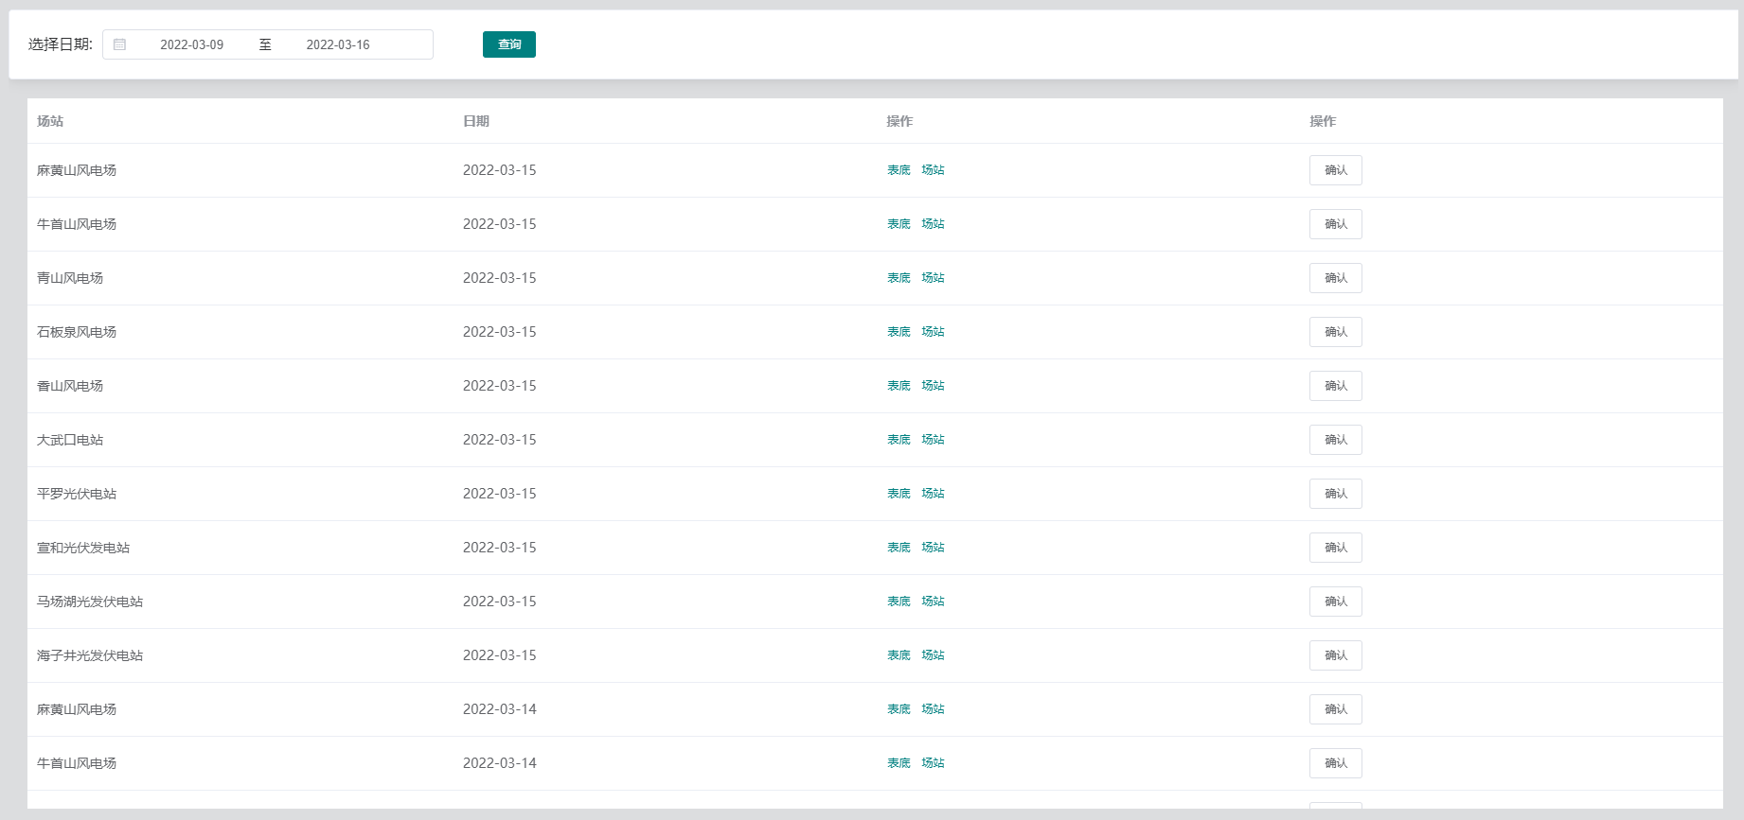The height and width of the screenshot is (820, 1744).
Task: Edit the start date 2022-03-09 field
Action: click(192, 44)
